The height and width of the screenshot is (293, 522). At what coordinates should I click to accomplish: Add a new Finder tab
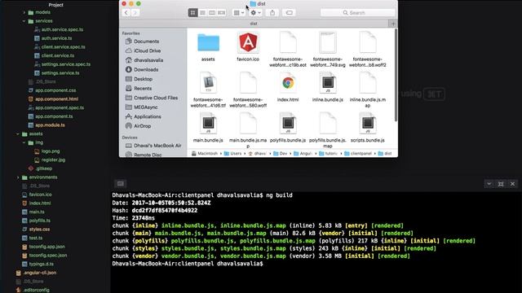[393, 24]
